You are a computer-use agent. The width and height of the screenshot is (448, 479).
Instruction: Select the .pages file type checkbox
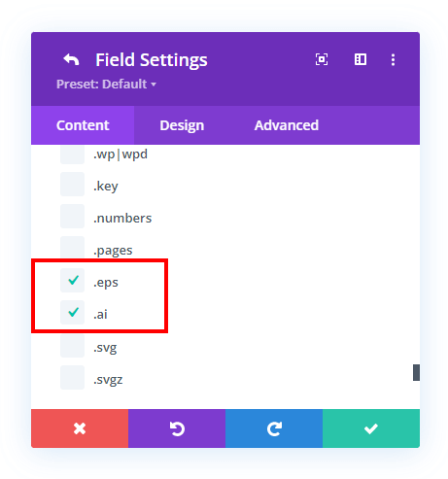pos(73,248)
